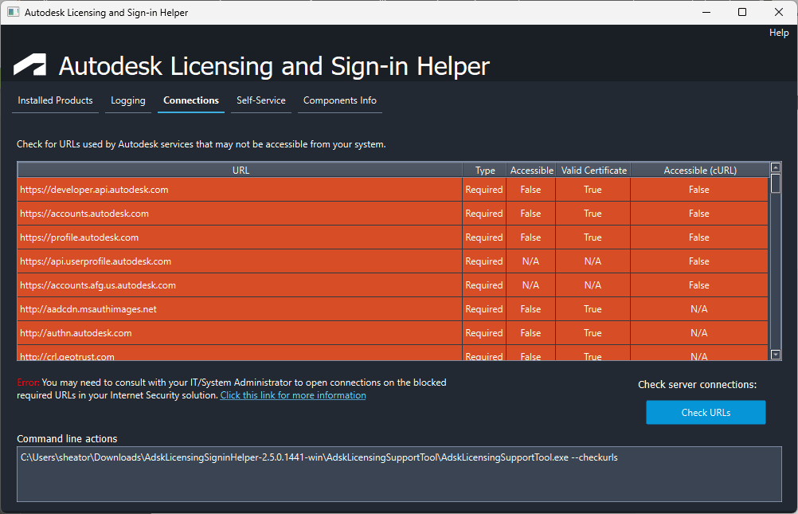Close the Licensing Helper window
Screen dimensions: 798x514
click(x=779, y=12)
